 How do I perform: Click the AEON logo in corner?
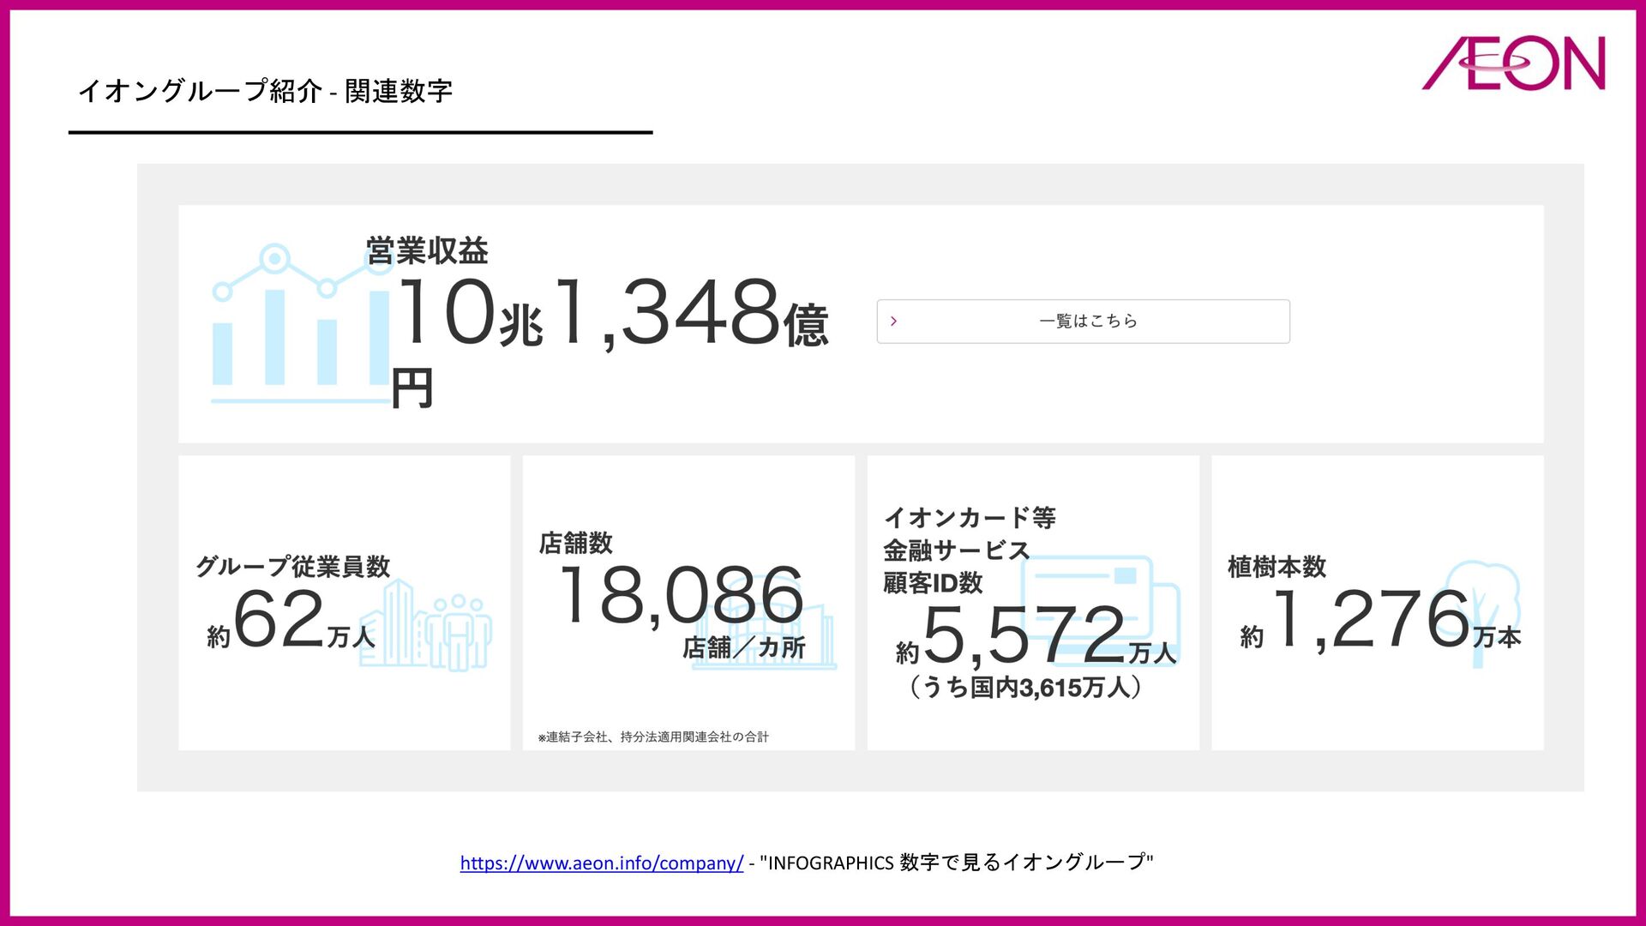[x=1514, y=63]
